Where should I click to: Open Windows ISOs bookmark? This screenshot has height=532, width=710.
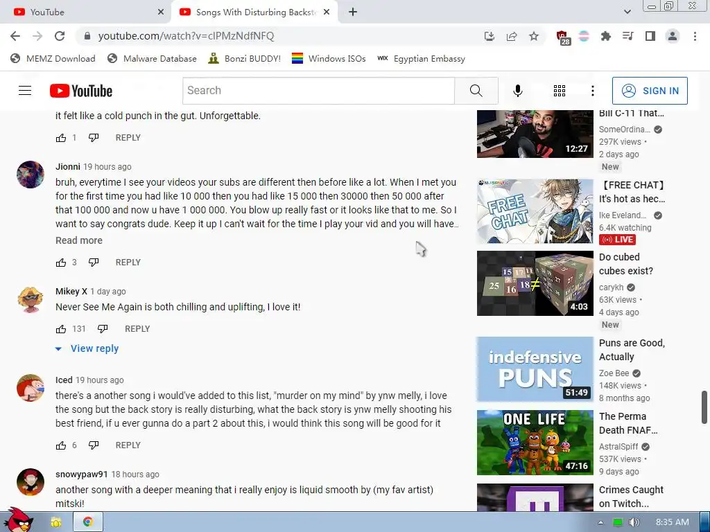coord(329,59)
